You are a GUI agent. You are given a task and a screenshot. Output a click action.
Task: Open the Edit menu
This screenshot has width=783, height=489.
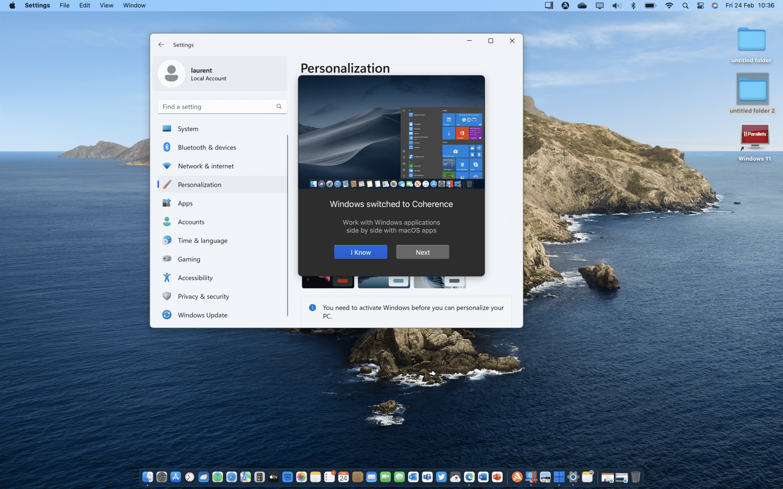click(x=84, y=5)
